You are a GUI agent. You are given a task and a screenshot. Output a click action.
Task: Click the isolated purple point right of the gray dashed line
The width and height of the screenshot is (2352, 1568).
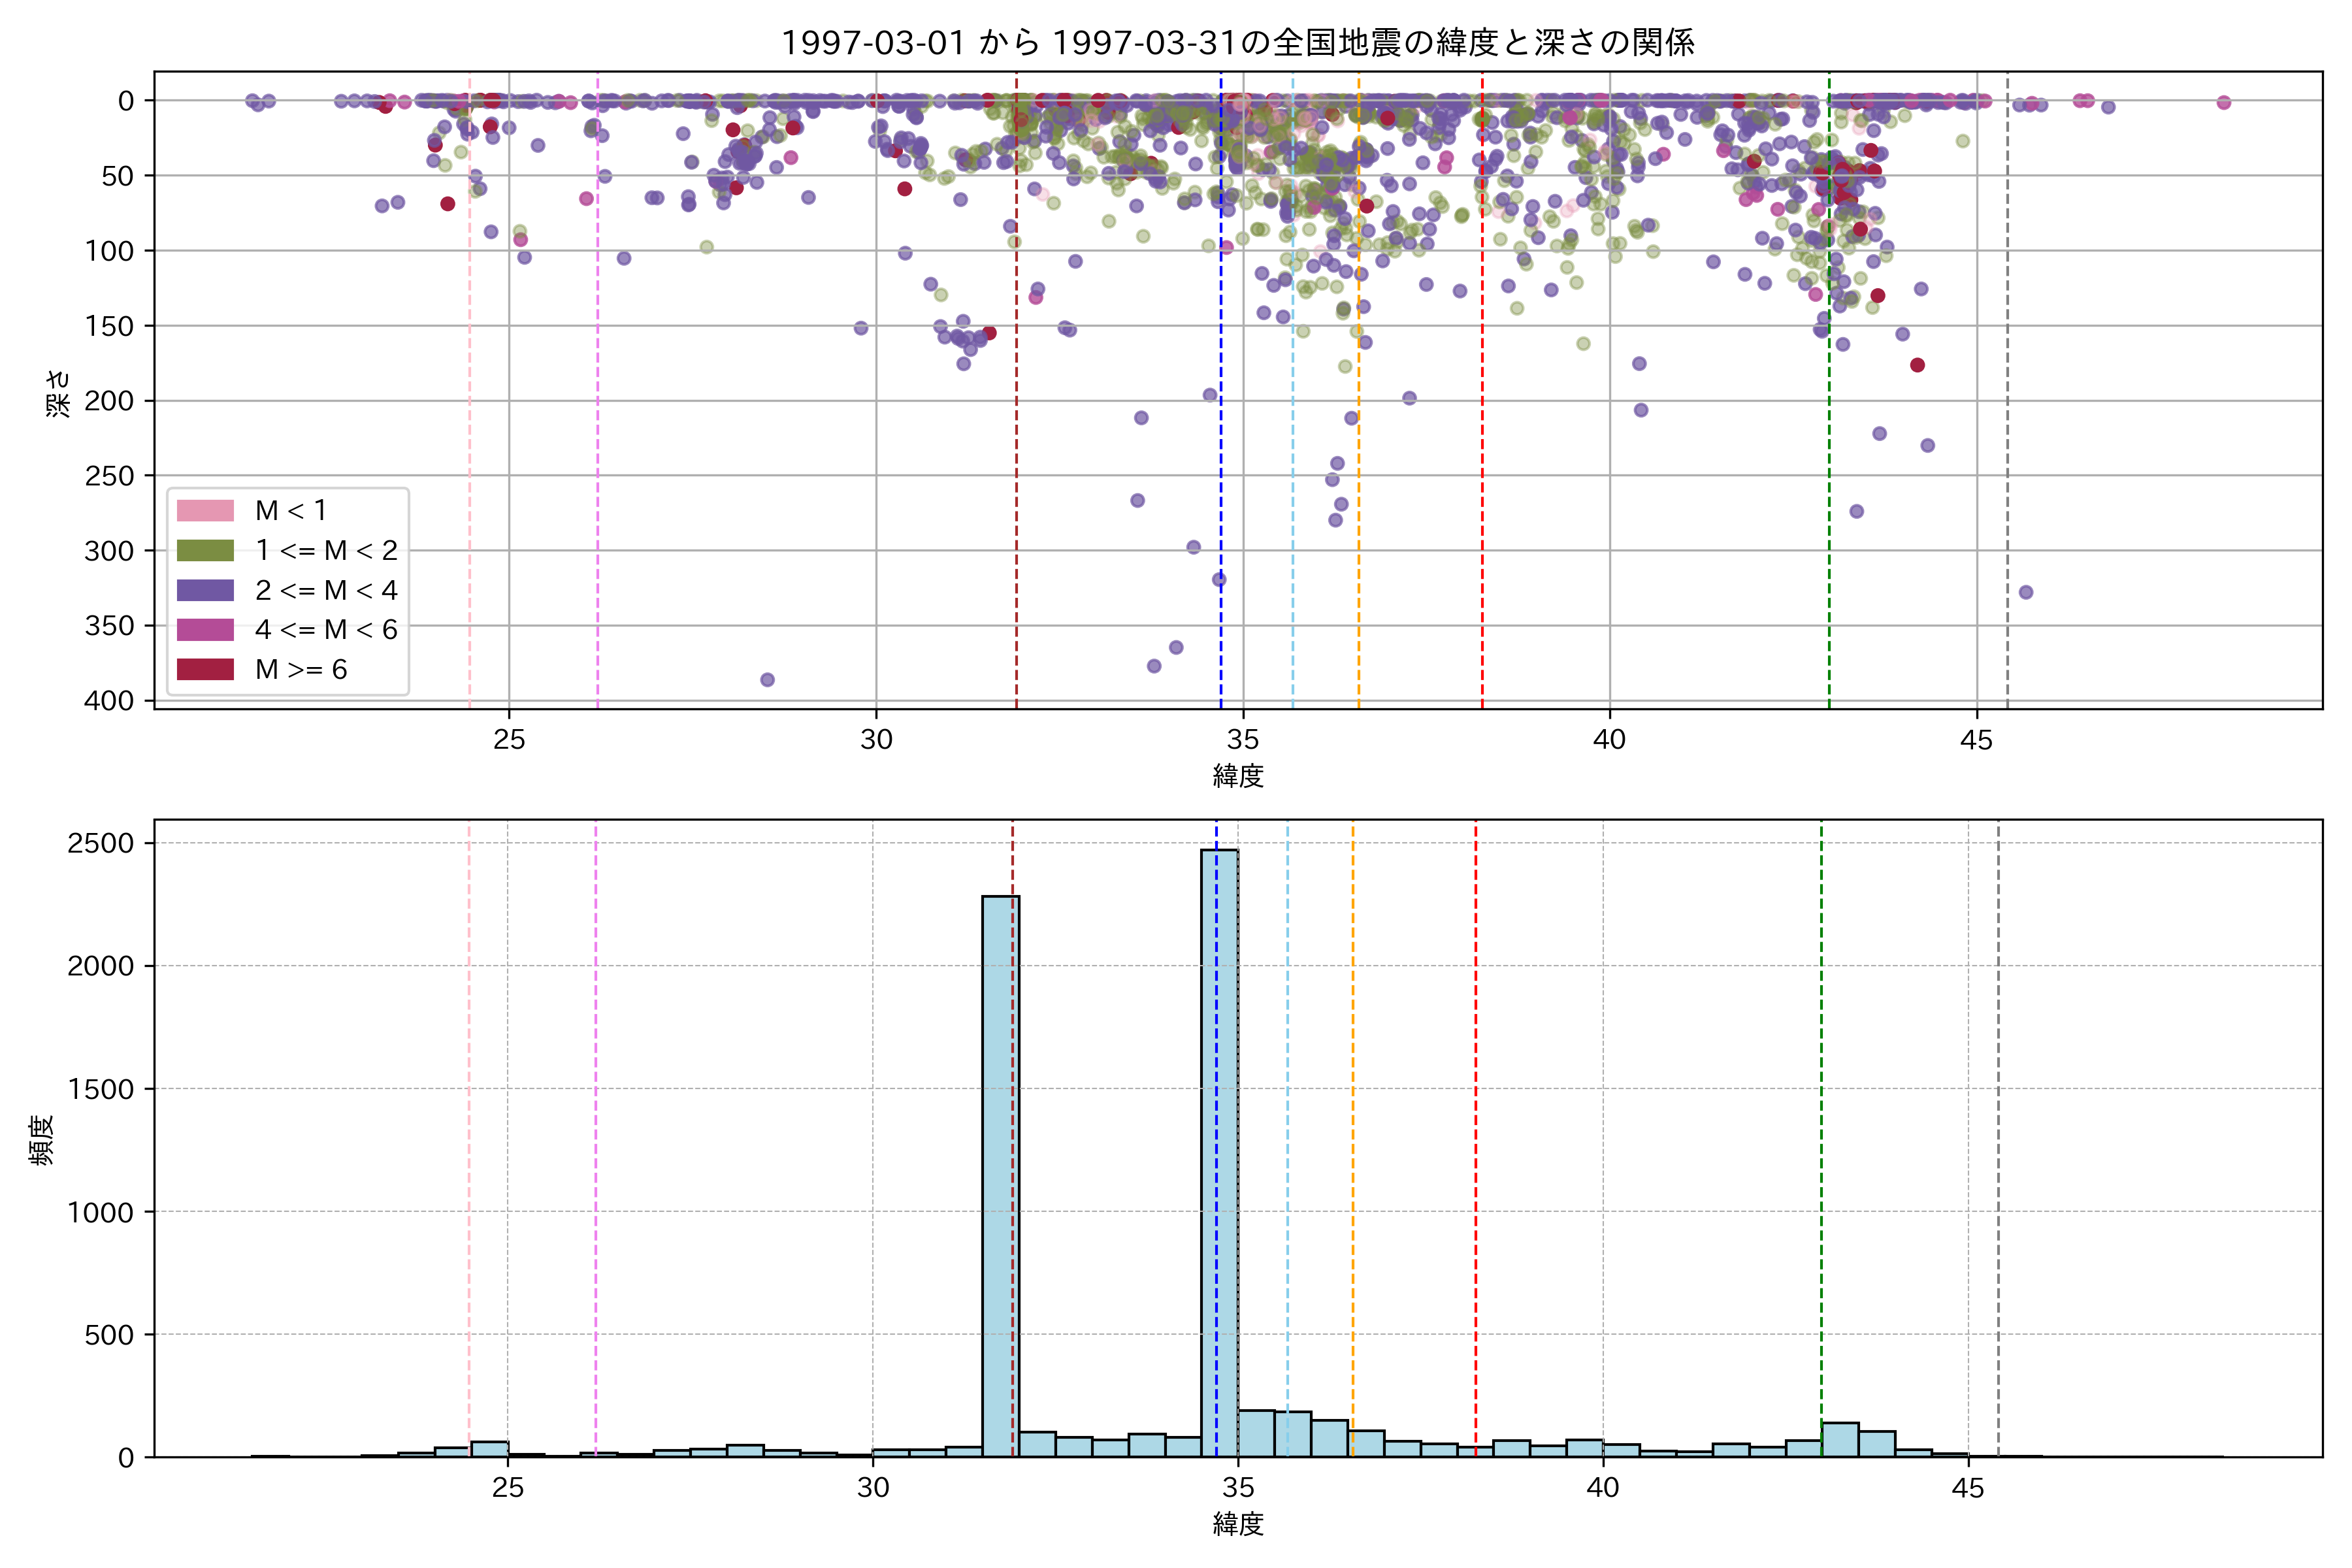2025,592
